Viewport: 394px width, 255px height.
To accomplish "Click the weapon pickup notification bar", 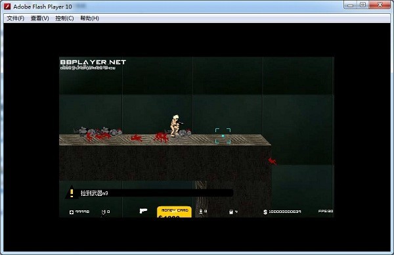I will [x=150, y=193].
